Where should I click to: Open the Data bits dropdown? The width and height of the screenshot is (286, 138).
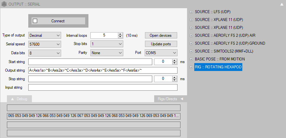coord(45,53)
